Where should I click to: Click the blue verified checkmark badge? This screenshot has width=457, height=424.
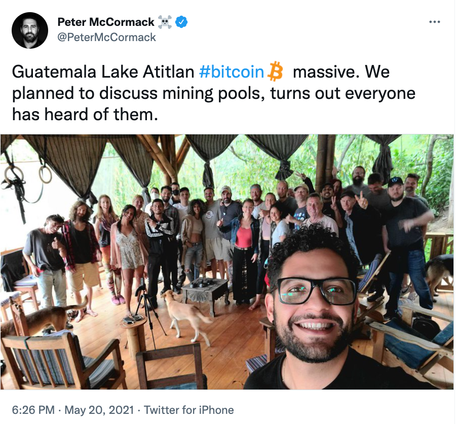pyautogui.click(x=181, y=22)
